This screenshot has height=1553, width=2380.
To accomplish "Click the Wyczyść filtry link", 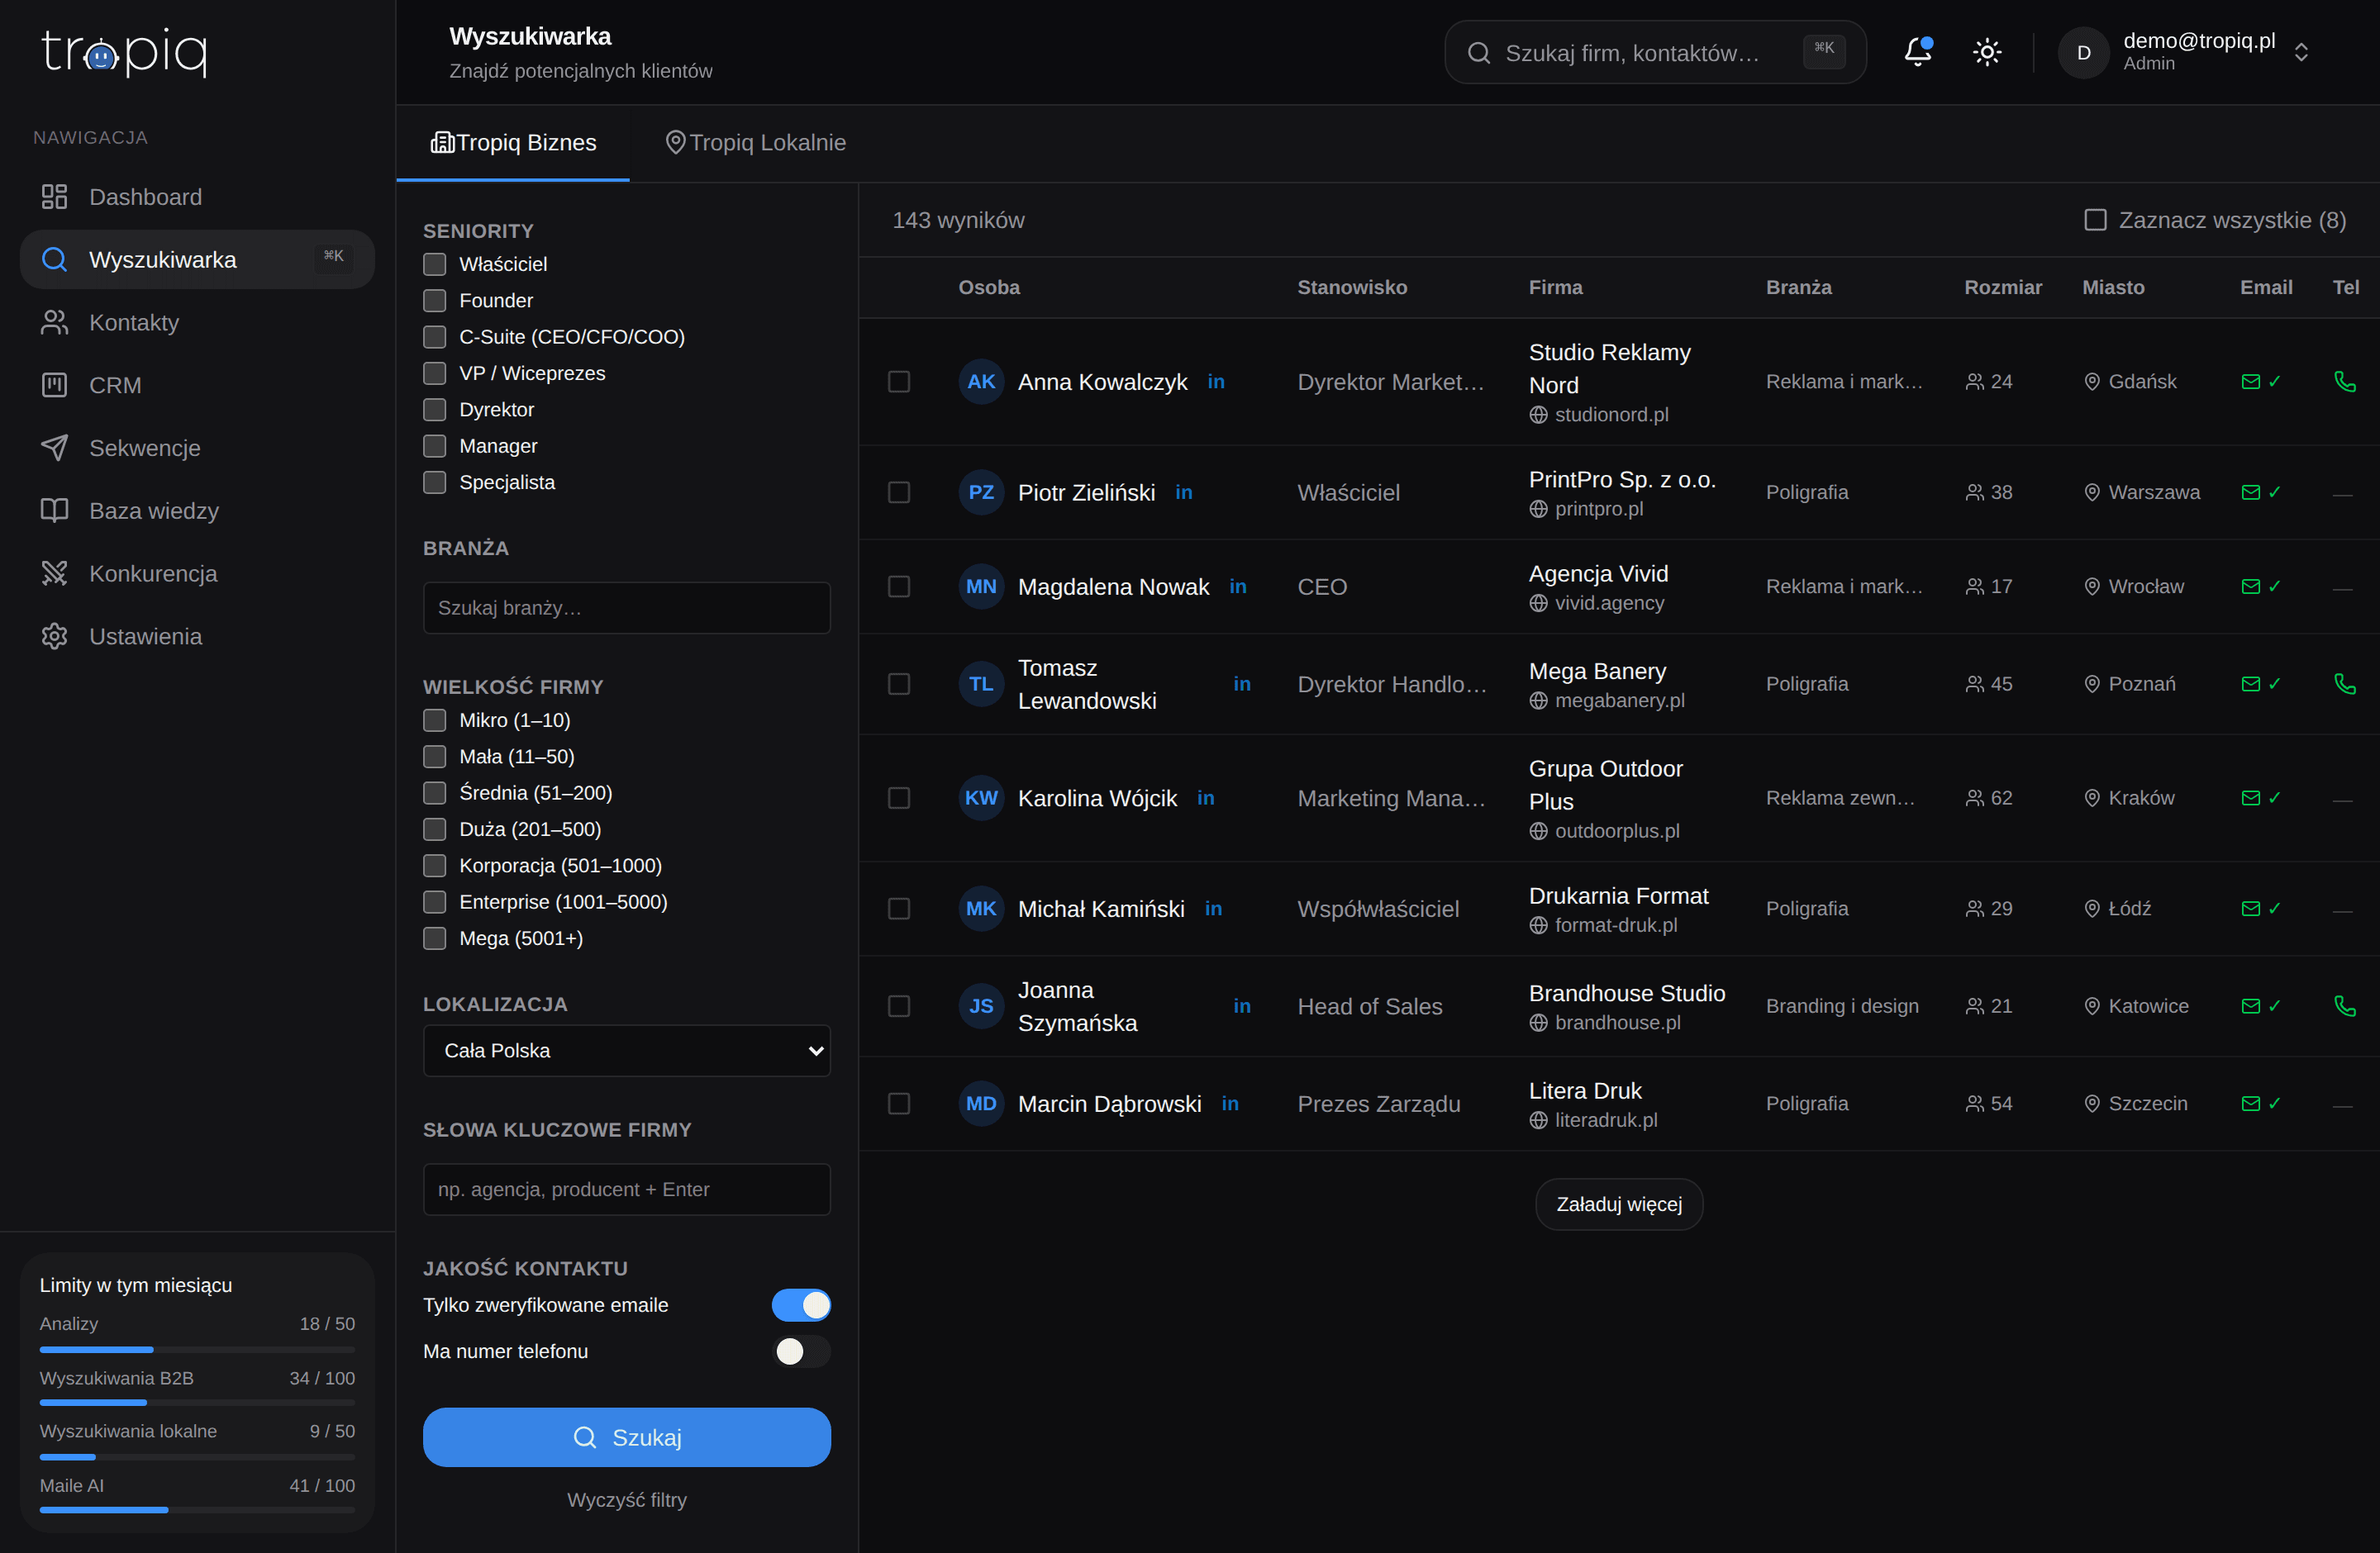I will (x=627, y=1500).
